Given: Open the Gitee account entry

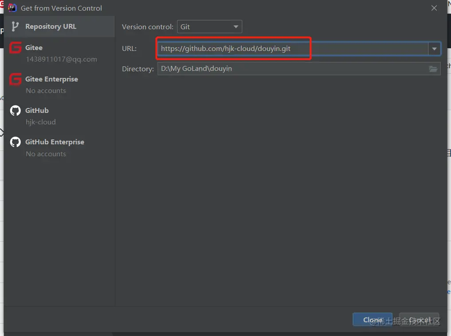Looking at the screenshot, I should tap(59, 53).
